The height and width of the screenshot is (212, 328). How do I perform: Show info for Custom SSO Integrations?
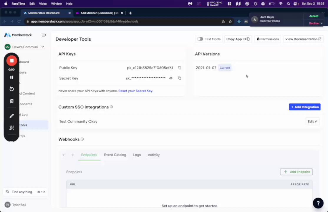coord(111,107)
